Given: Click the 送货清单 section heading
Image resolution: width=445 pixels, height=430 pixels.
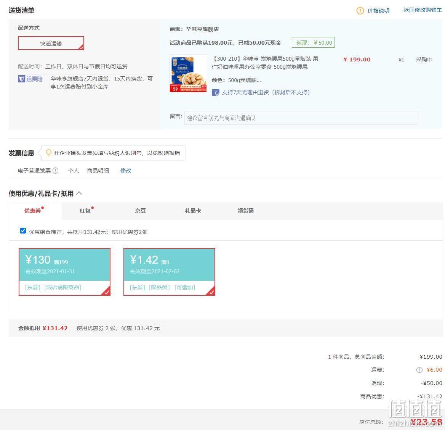Looking at the screenshot, I should [22, 11].
